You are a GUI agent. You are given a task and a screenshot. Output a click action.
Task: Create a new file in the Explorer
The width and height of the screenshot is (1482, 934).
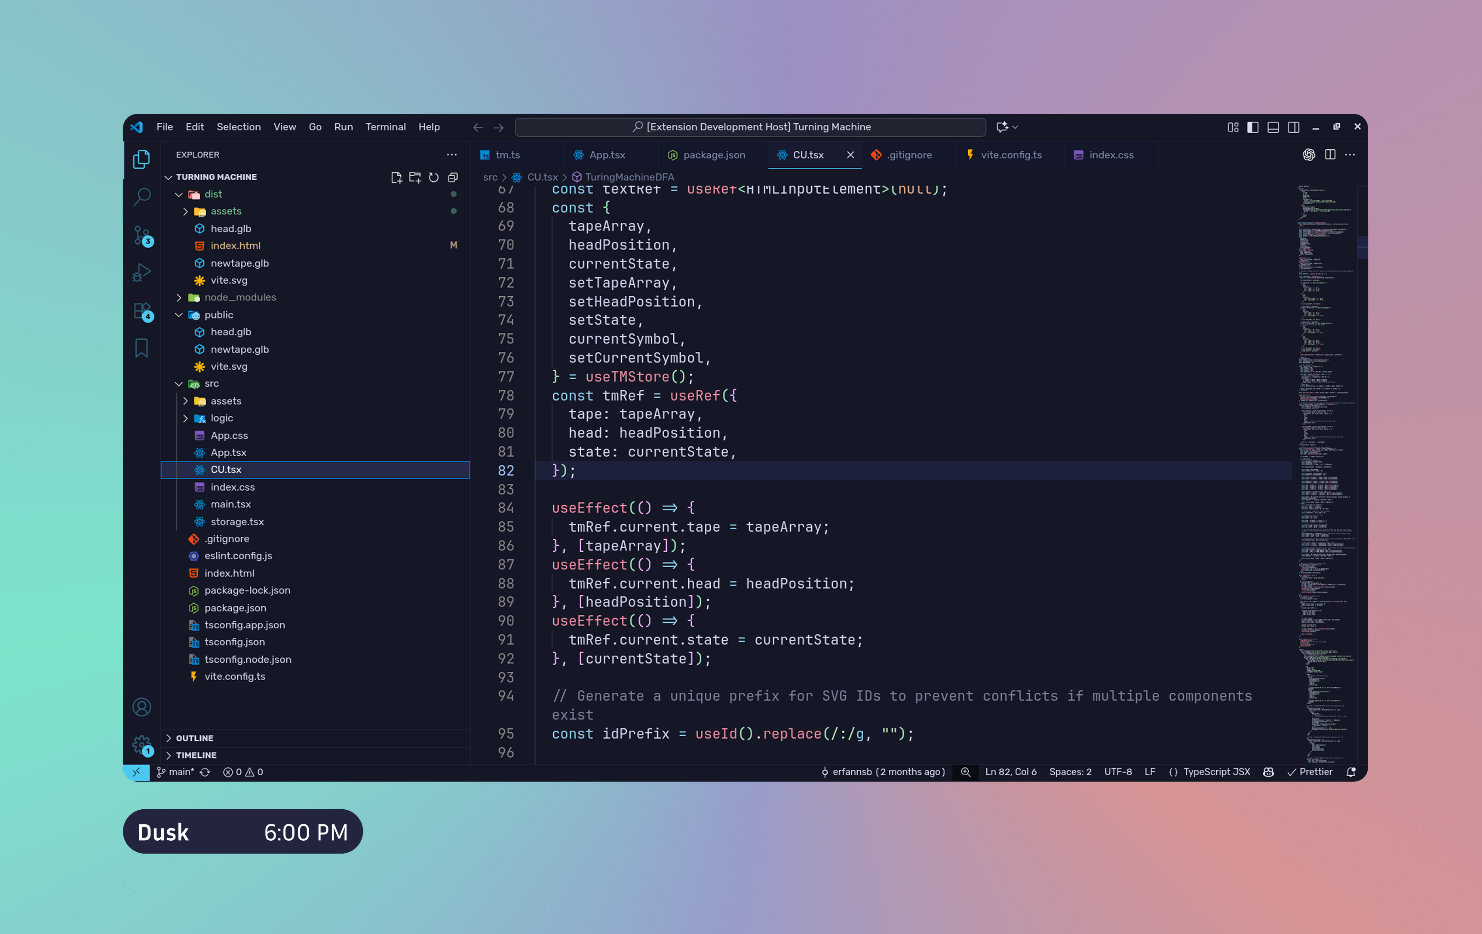point(397,177)
